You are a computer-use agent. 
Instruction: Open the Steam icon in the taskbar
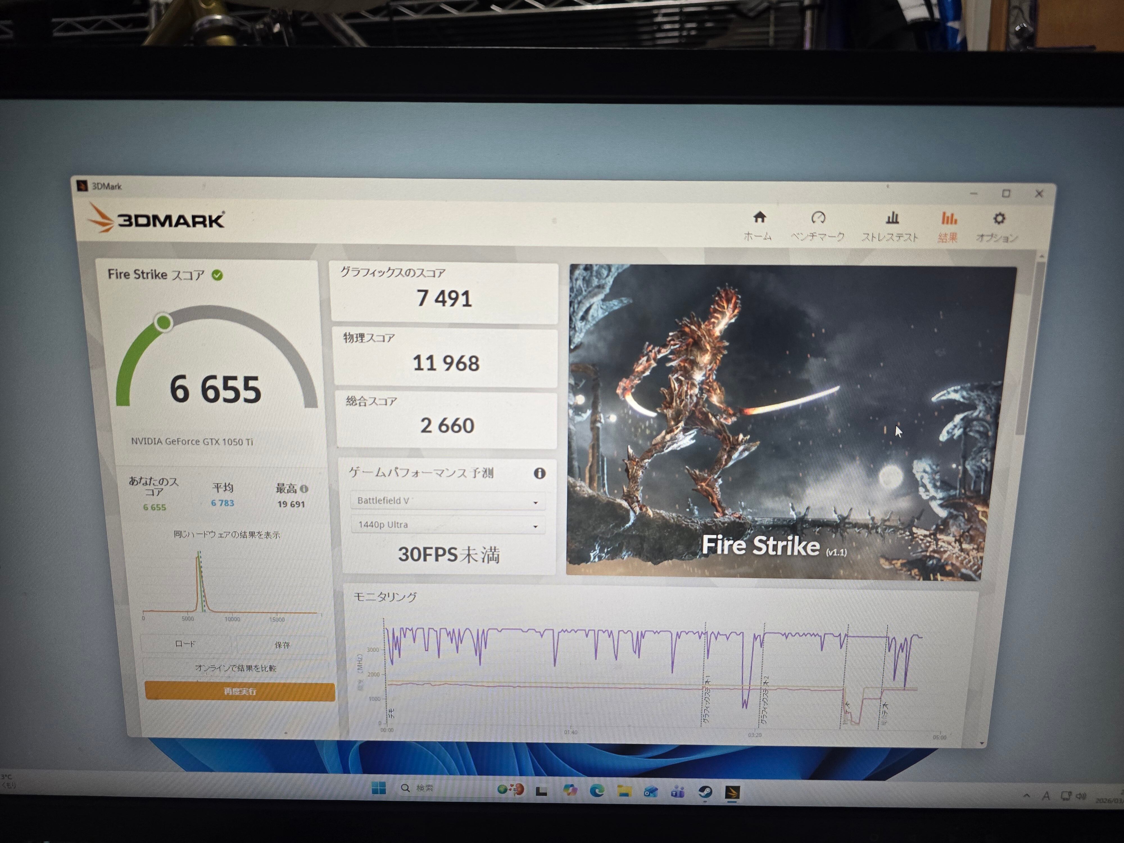(704, 792)
